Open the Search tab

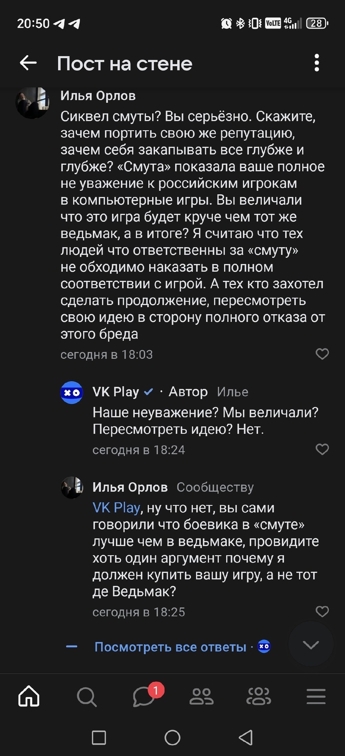[87, 696]
